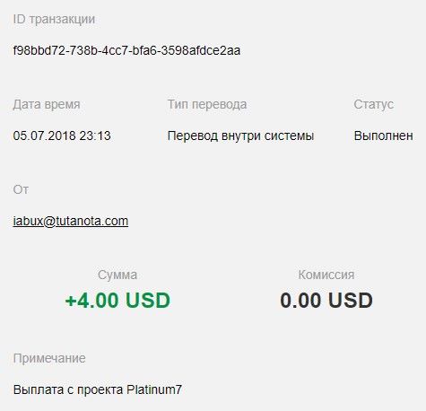Select the transaction ID value text
426x411 pixels.
click(126, 50)
